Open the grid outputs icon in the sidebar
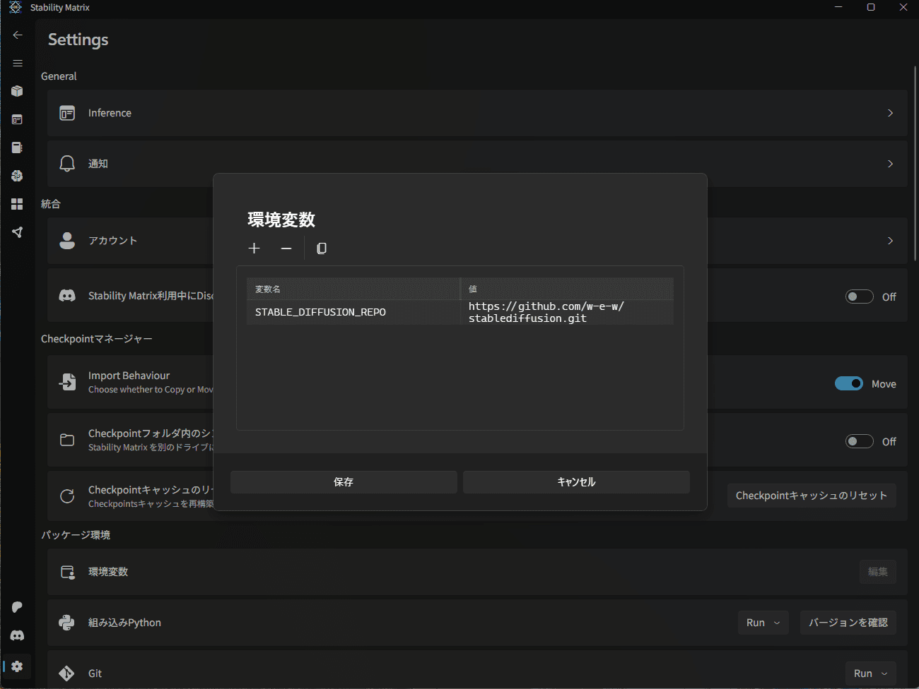Viewport: 919px width, 689px height. (x=18, y=204)
